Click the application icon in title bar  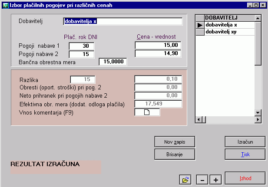pos(6,5)
